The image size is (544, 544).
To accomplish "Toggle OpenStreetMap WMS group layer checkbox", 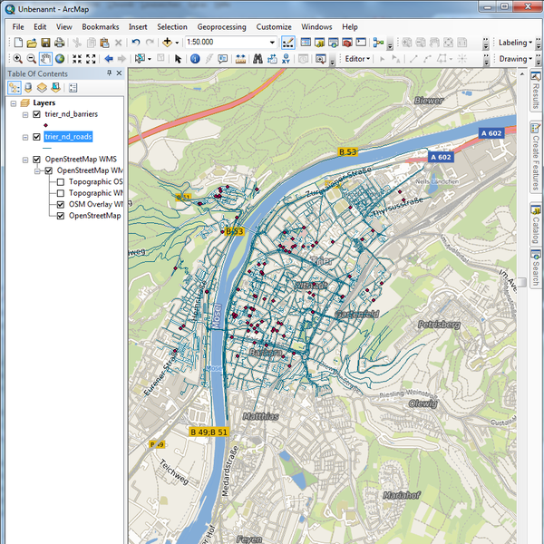I will pyautogui.click(x=36, y=160).
